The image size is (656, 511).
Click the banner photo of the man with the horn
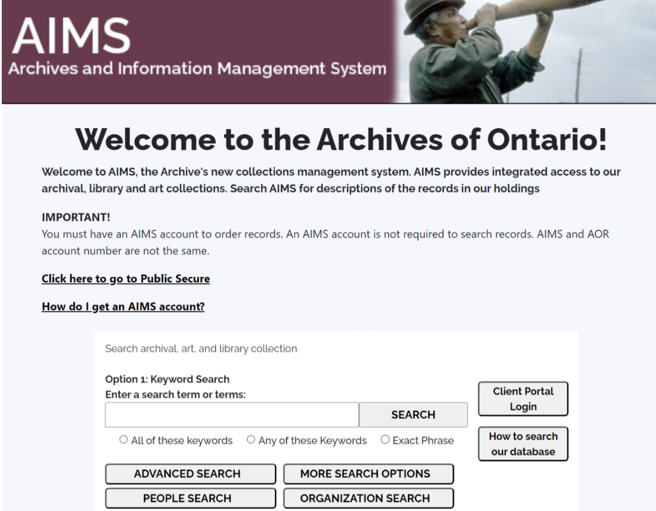click(x=526, y=51)
